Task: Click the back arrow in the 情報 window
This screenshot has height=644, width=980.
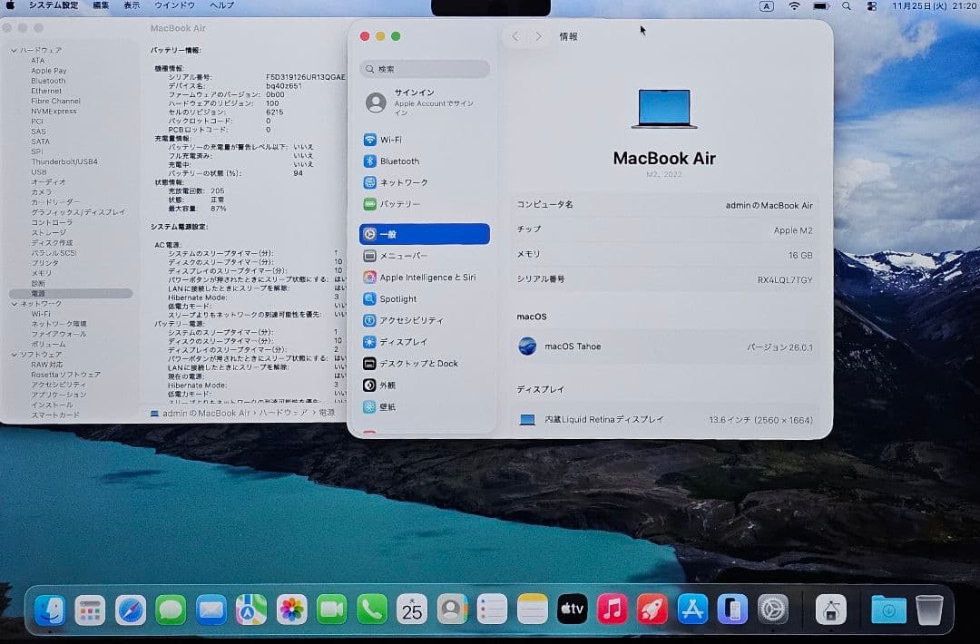Action: (514, 35)
